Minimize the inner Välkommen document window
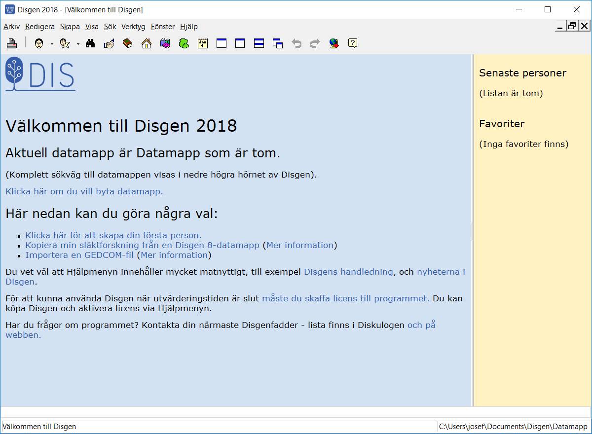 pyautogui.click(x=560, y=27)
